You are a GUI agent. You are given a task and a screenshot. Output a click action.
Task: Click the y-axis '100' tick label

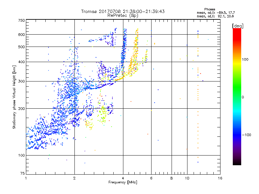pos(21,155)
